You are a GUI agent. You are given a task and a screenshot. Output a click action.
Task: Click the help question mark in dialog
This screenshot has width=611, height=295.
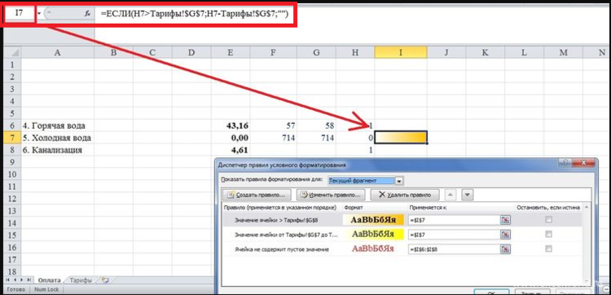(566, 163)
